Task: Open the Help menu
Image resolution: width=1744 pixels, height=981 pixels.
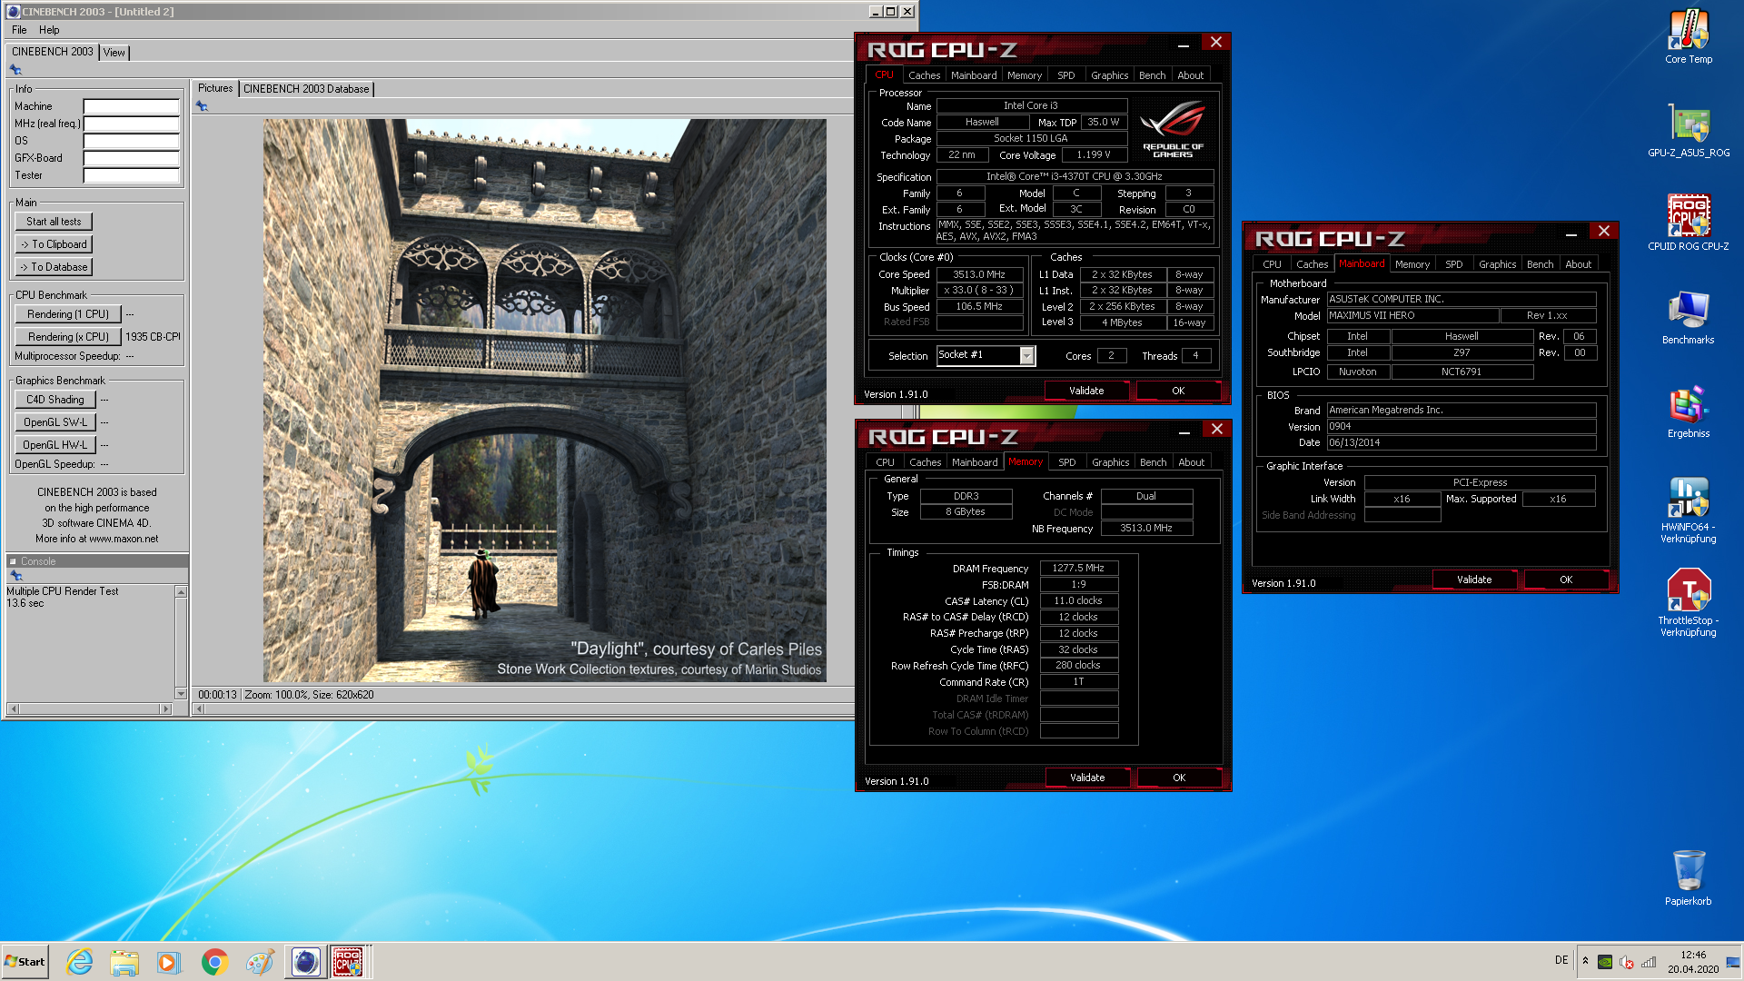Action: click(x=49, y=30)
